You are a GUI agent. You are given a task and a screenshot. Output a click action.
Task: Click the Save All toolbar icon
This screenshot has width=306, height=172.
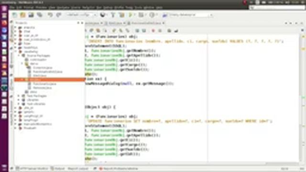40,15
